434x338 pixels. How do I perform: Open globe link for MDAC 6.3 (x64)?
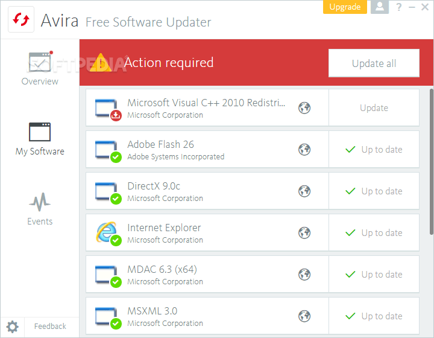(x=304, y=275)
